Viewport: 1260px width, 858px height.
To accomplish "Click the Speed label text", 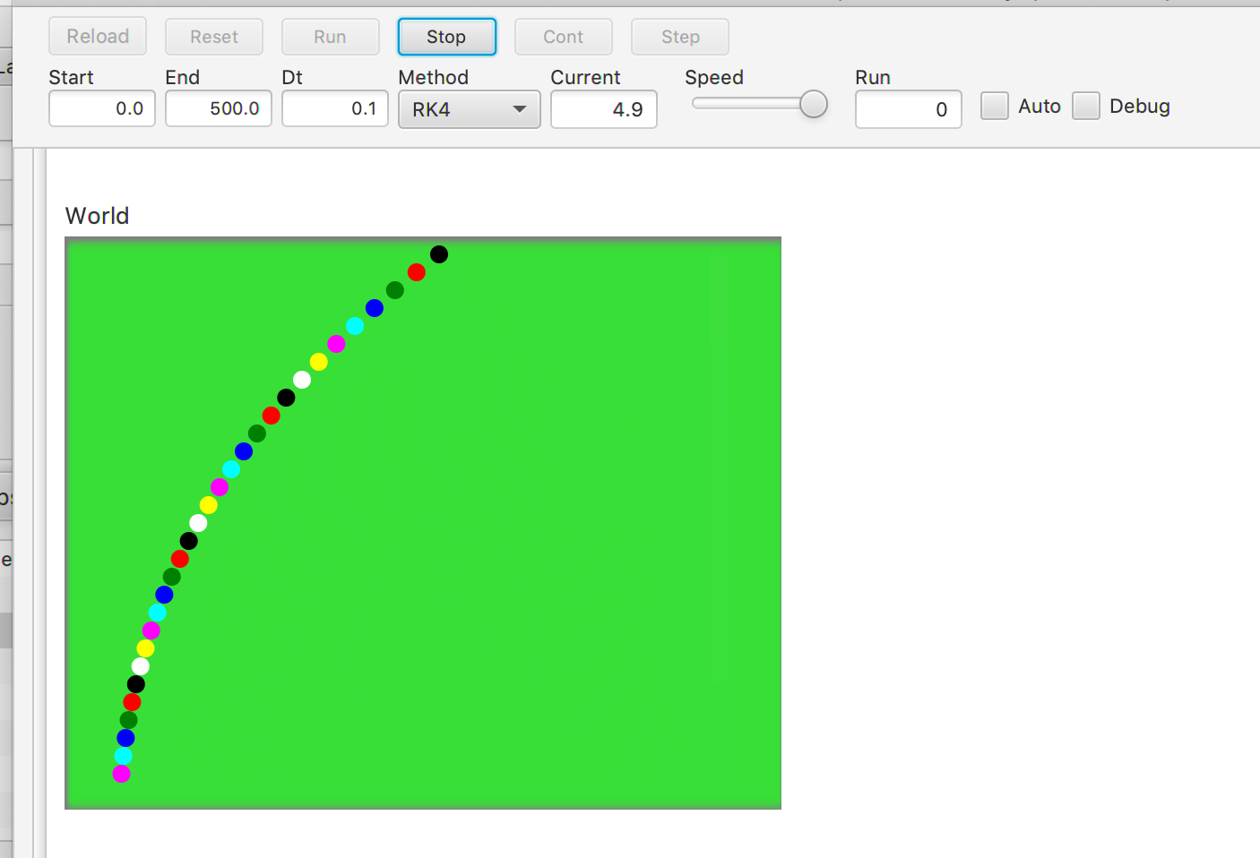I will coord(714,78).
